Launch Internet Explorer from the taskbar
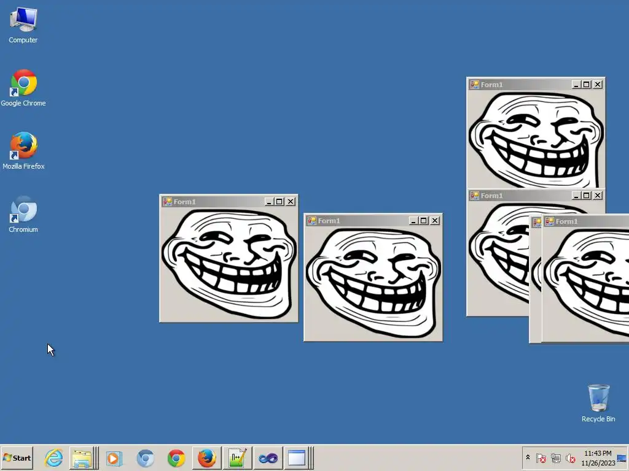Viewport: 629px width, 471px height. pos(54,458)
